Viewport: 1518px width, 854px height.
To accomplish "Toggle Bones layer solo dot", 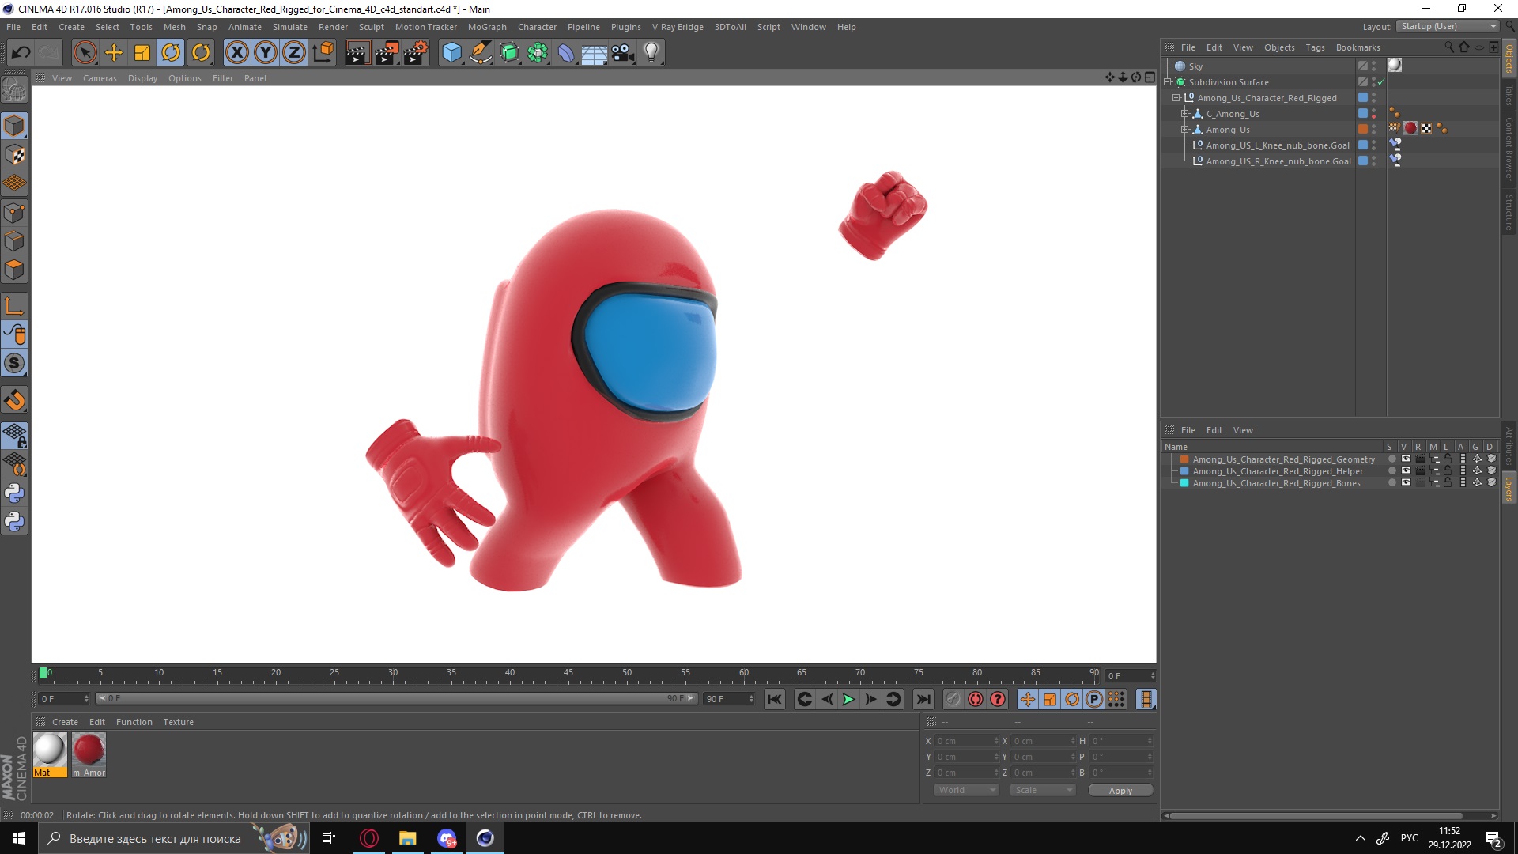I will tap(1391, 482).
